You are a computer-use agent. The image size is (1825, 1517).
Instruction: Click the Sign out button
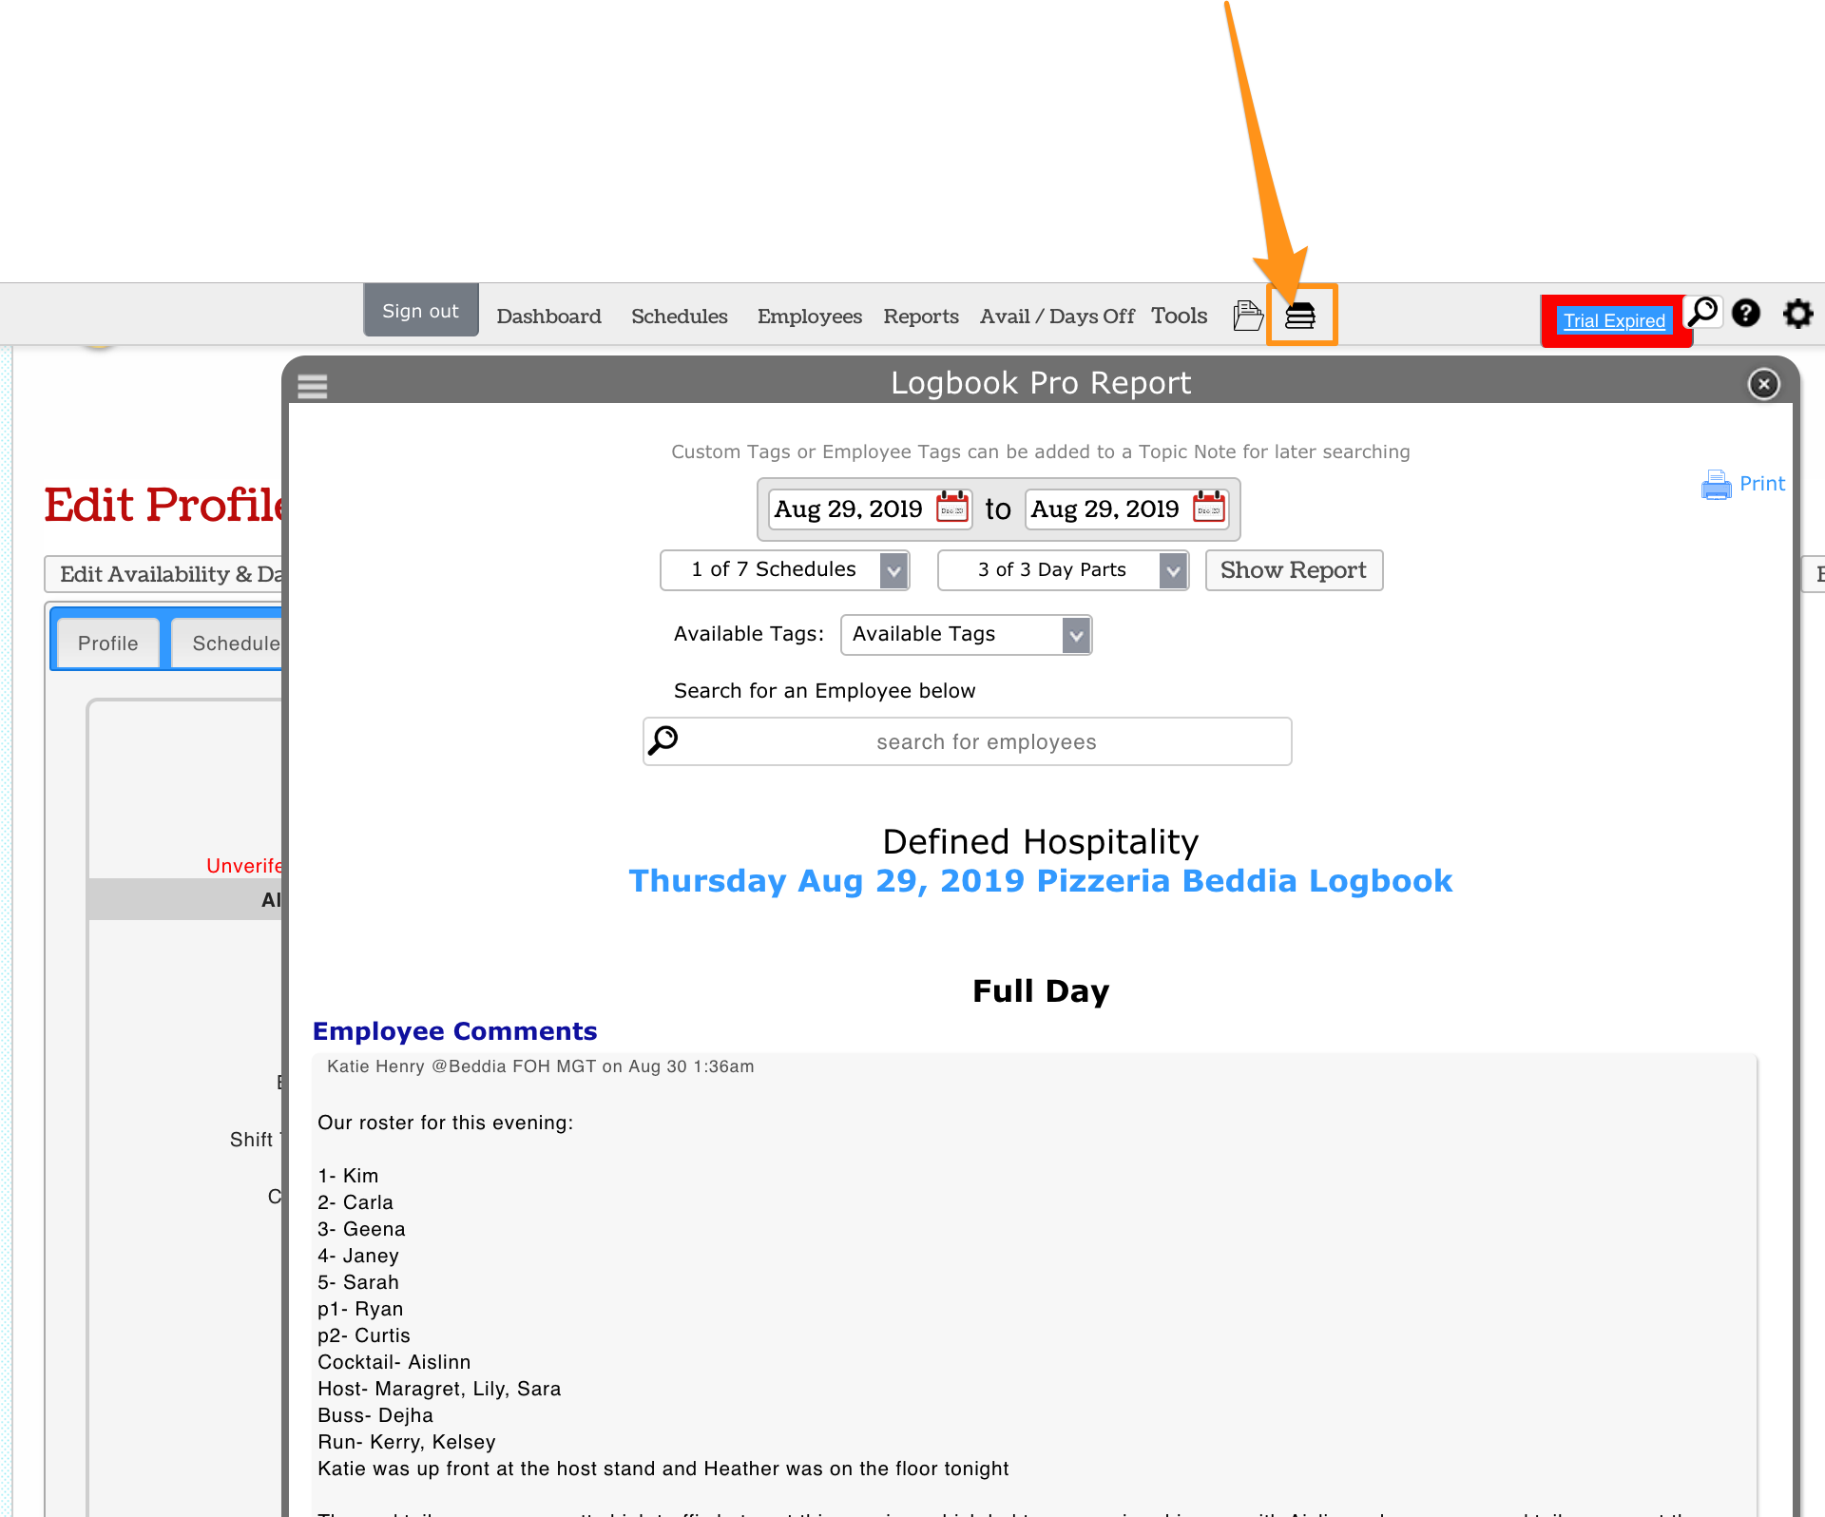(x=420, y=311)
